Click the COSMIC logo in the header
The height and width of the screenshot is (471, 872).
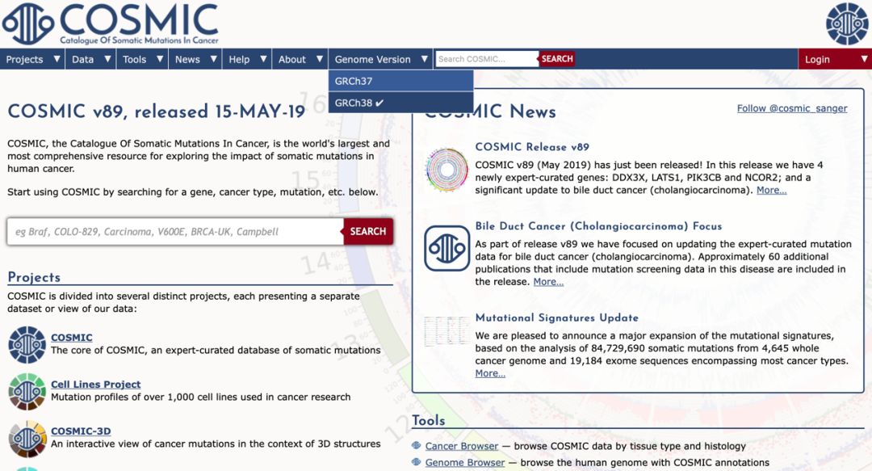pos(110,24)
